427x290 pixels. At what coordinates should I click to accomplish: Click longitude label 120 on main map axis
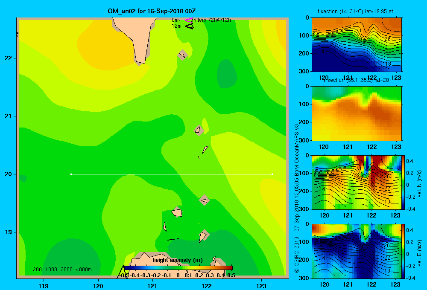click(98, 286)
